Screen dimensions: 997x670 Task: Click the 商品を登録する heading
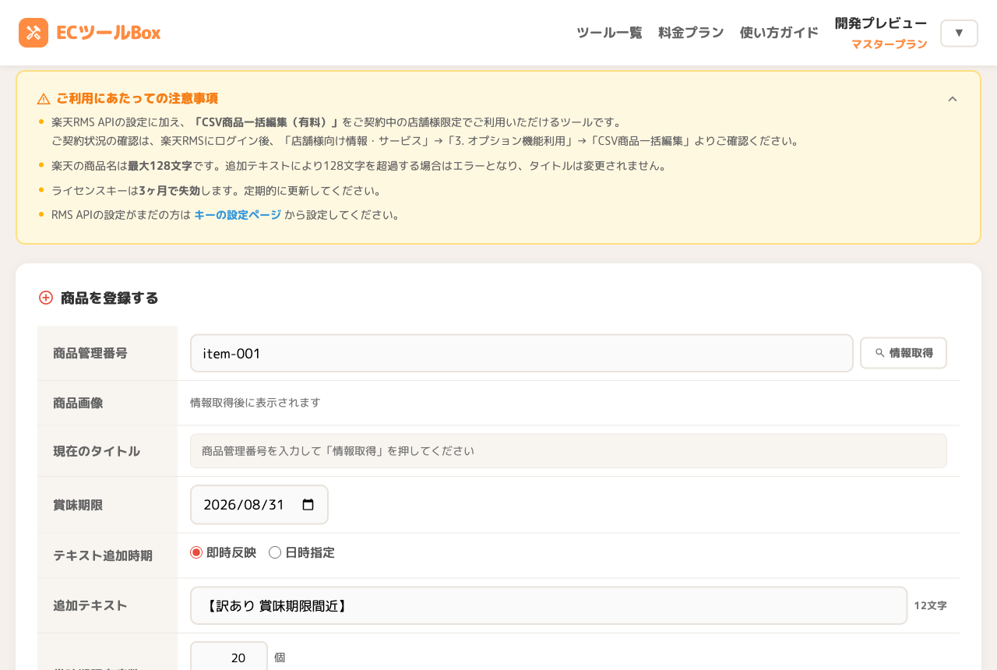(110, 298)
